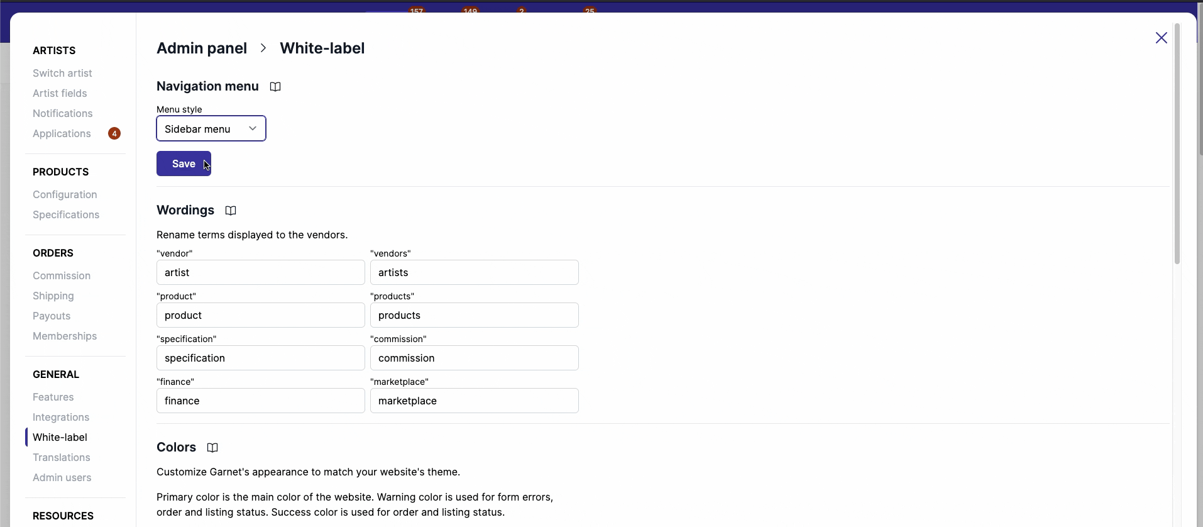Switch to the Translations section
Viewport: 1203px width, 527px height.
tap(61, 457)
